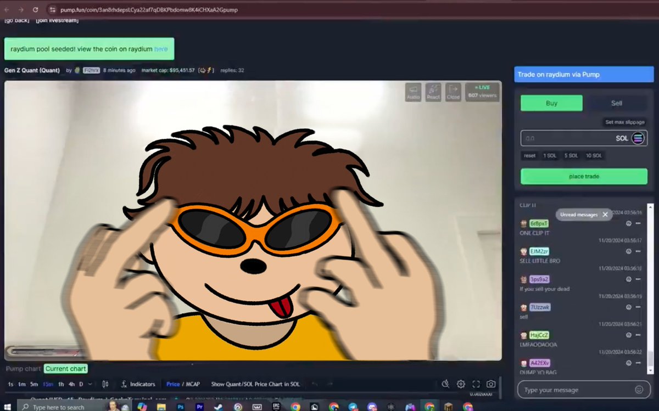The width and height of the screenshot is (659, 411).
Task: Toggle chart to MCAP view
Action: 193,384
